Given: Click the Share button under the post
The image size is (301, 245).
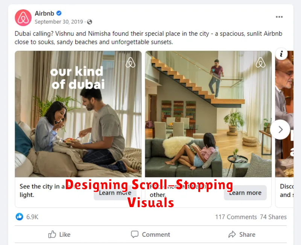Looking at the screenshot, I should coord(242,234).
